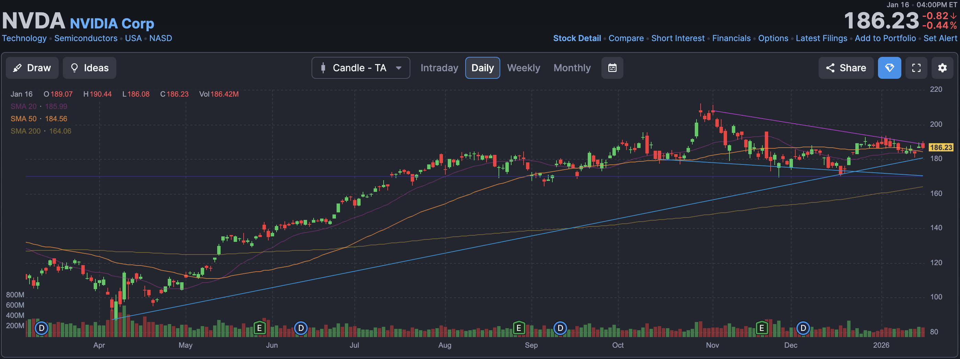Image resolution: width=960 pixels, height=359 pixels.
Task: Click the candle icon in chart type selector
Action: coord(323,68)
